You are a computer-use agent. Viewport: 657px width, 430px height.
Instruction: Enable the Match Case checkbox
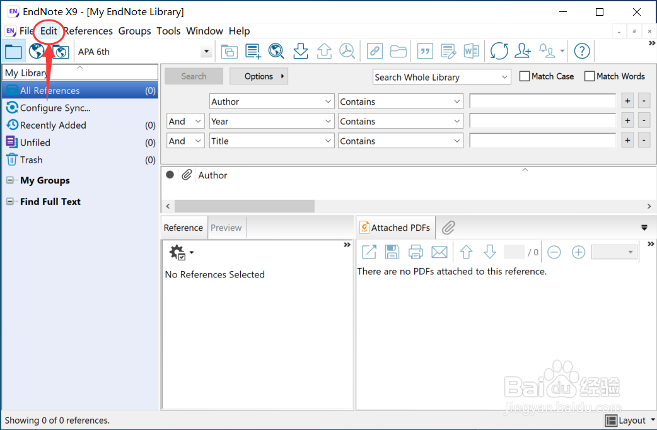point(524,76)
